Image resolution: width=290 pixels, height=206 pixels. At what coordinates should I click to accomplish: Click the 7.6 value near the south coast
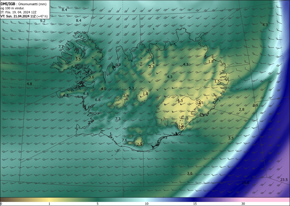[124, 140]
